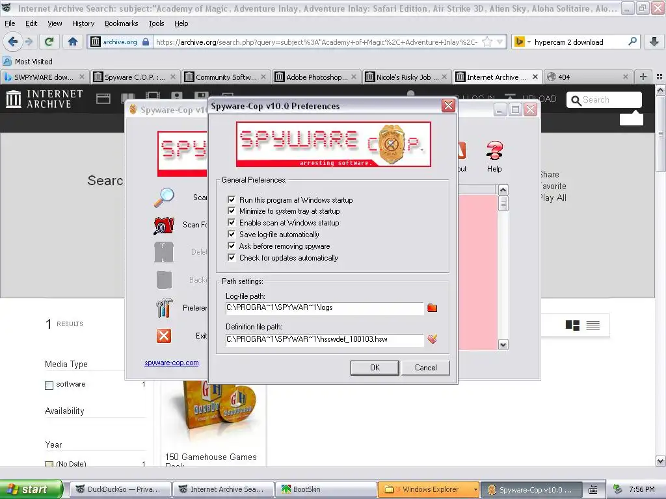
Task: Switch to DuckDuckGo taskbar window
Action: click(120, 489)
